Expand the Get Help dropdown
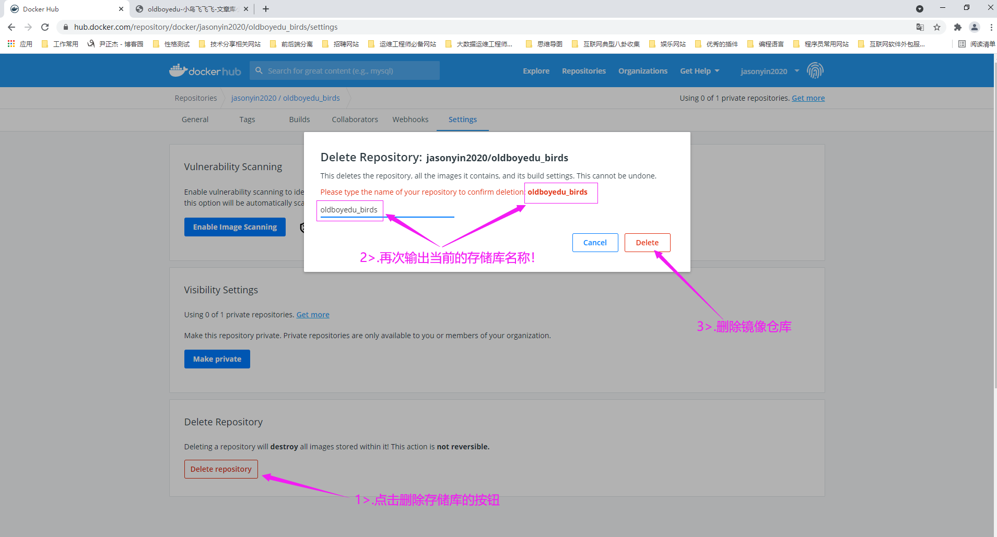 click(699, 71)
